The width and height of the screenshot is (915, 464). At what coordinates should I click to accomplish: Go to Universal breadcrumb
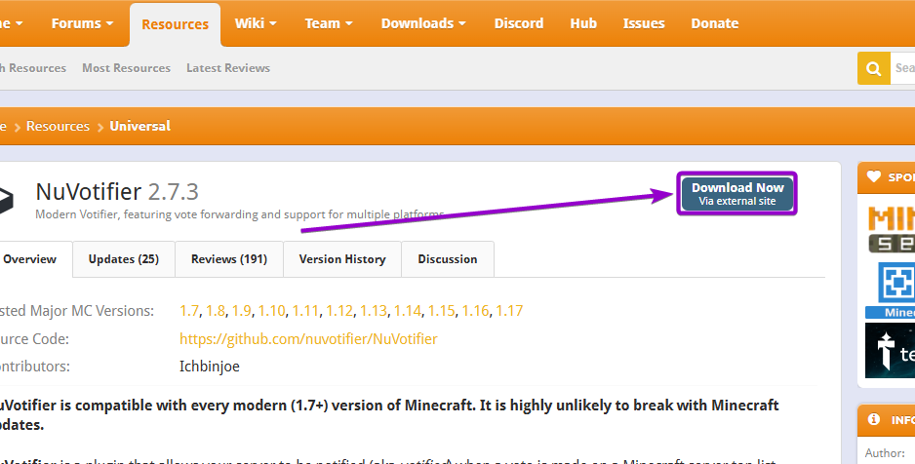coord(140,126)
